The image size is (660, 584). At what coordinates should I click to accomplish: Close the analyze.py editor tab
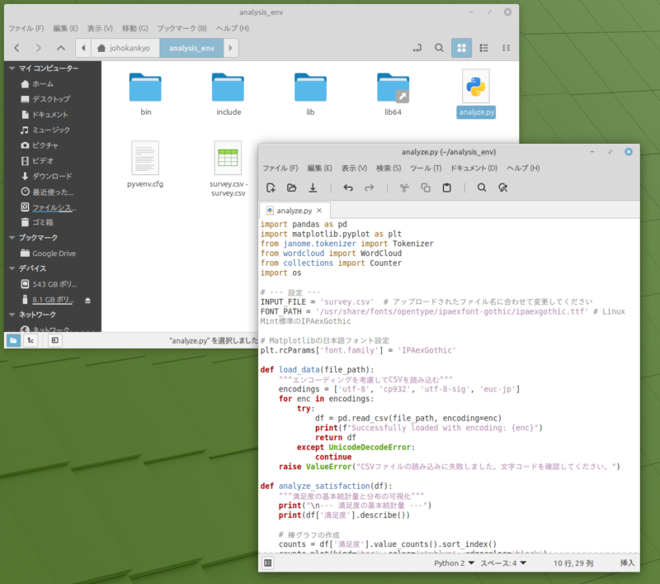(x=320, y=211)
